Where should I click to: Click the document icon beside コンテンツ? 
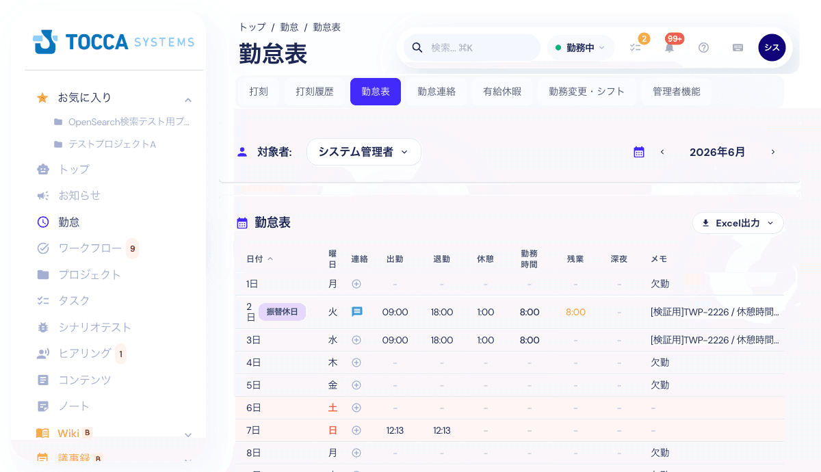pyautogui.click(x=43, y=380)
